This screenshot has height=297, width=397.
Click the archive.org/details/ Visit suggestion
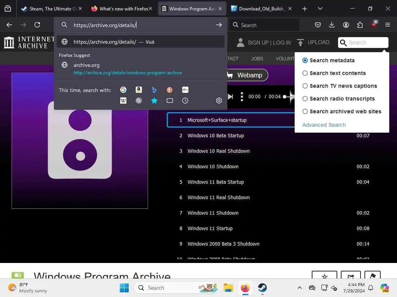[x=140, y=42]
